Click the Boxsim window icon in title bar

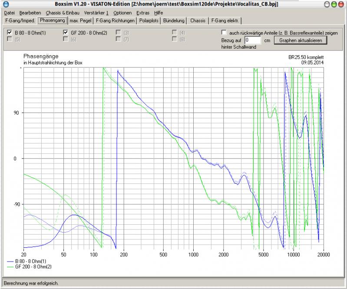[x=5, y=4]
